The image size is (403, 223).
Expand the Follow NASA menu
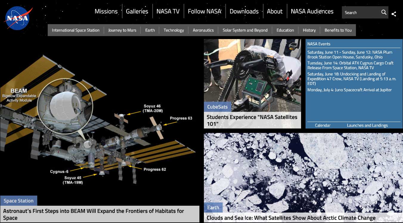coord(204,11)
